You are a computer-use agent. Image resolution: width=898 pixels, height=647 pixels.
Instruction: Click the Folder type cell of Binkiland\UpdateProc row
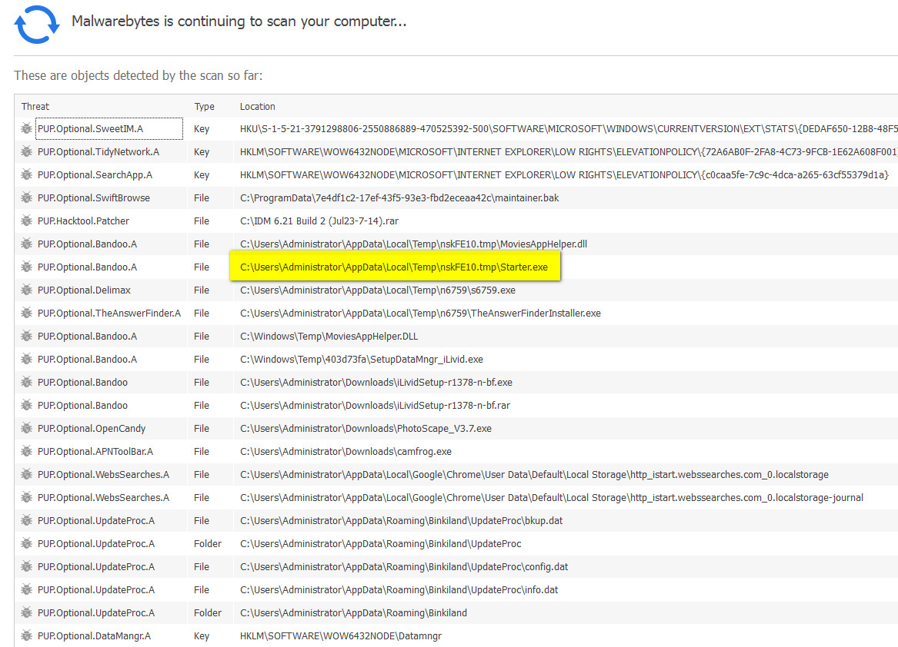tap(207, 543)
